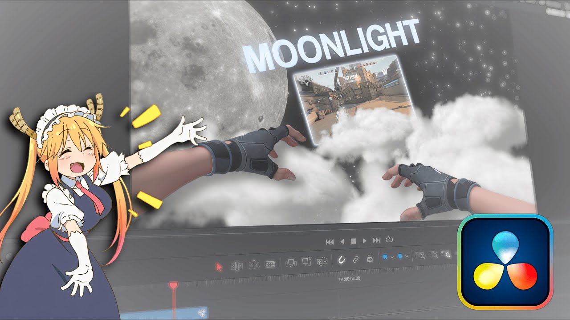Click the Custom Zoom icon
The image size is (570, 320).
[446, 254]
